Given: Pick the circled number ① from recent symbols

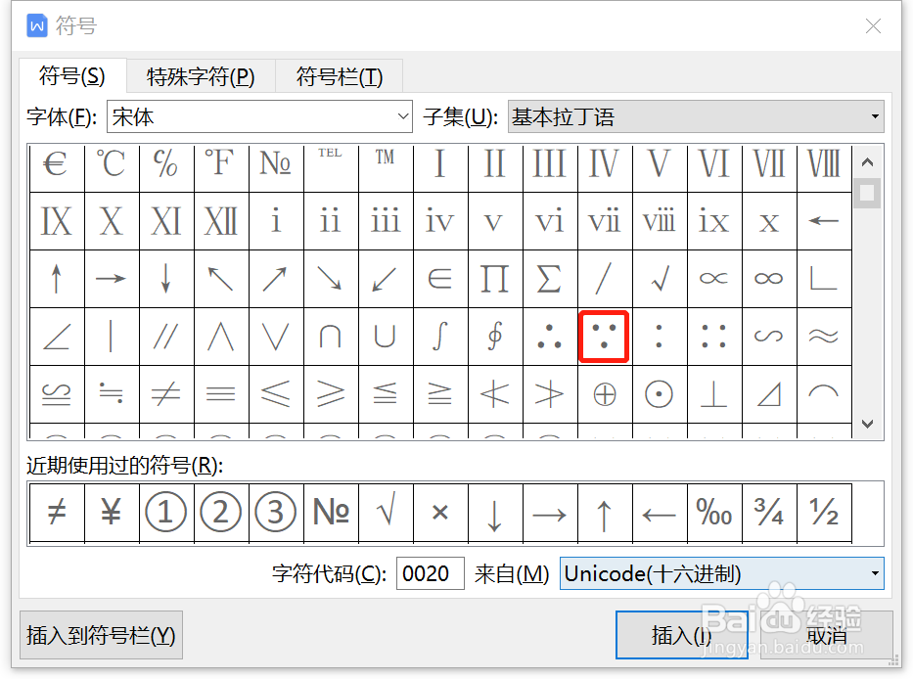Looking at the screenshot, I should 165,513.
